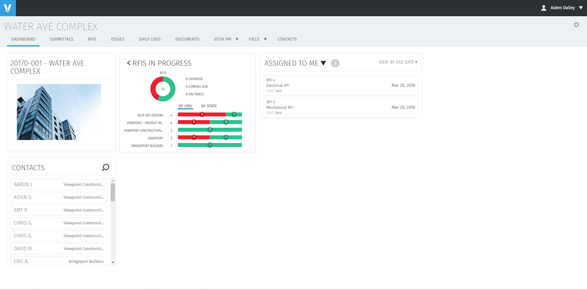Viewport: 587px width, 290px height.
Task: Select the By Org chart view
Action: point(185,106)
